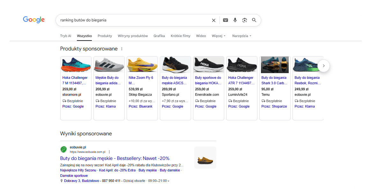Expand opening hours 09:00–21:00 dropdown
371x196 pixels.
coord(159,181)
